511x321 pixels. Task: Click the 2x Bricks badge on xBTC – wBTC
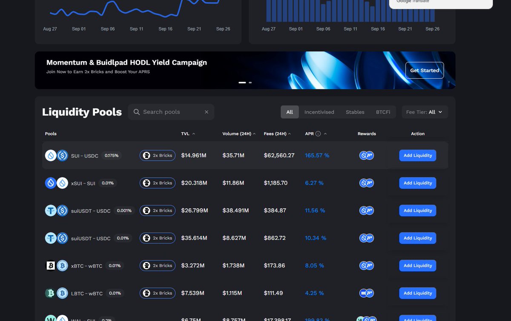click(158, 266)
